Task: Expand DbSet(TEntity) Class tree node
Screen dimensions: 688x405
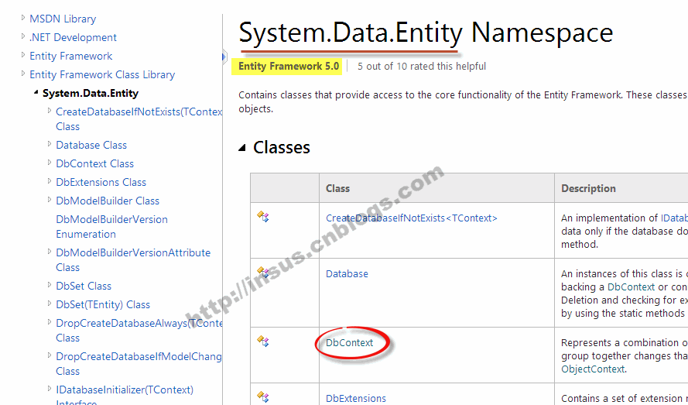Action: pyautogui.click(x=50, y=303)
